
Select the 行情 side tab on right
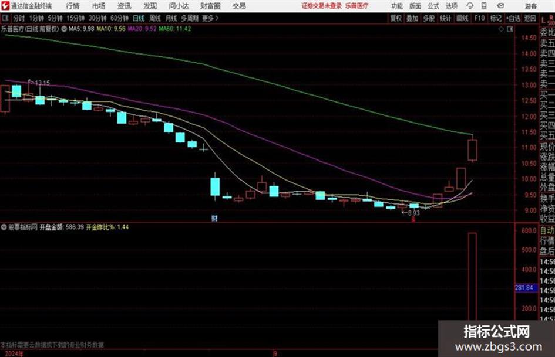pos(547,242)
